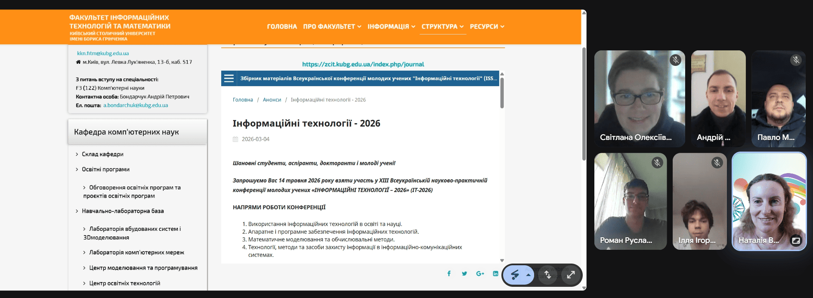Go to ГОЛОВНА in the top menu
The width and height of the screenshot is (813, 298).
tap(282, 27)
